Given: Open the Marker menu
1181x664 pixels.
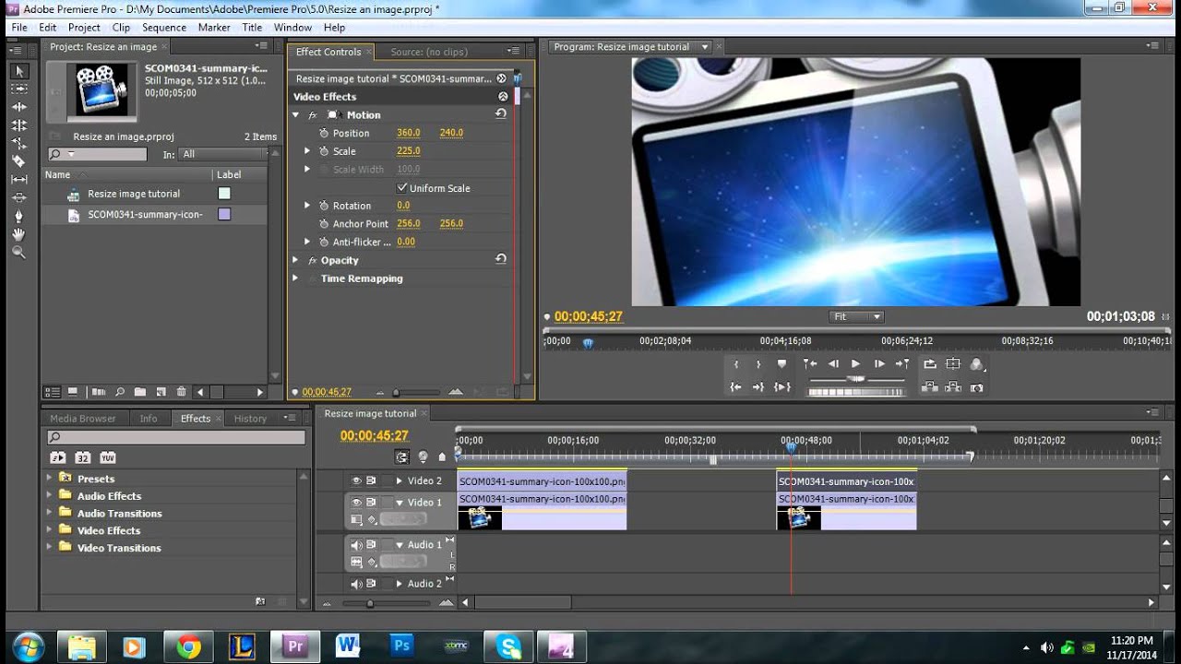Looking at the screenshot, I should click(214, 28).
